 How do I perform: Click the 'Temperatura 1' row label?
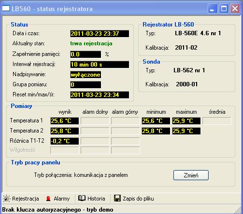(x=27, y=120)
